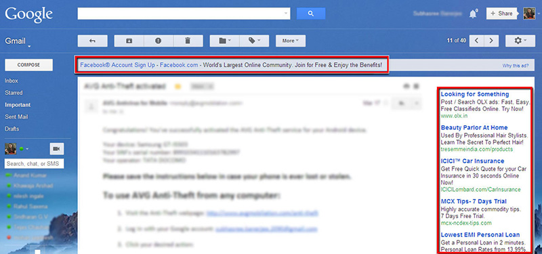Open the More actions dropdown
This screenshot has height=254, width=542.
pos(291,41)
